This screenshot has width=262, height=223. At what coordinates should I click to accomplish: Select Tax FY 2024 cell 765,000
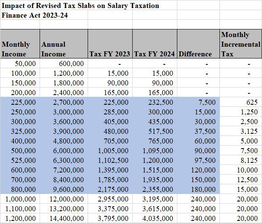tap(155, 141)
